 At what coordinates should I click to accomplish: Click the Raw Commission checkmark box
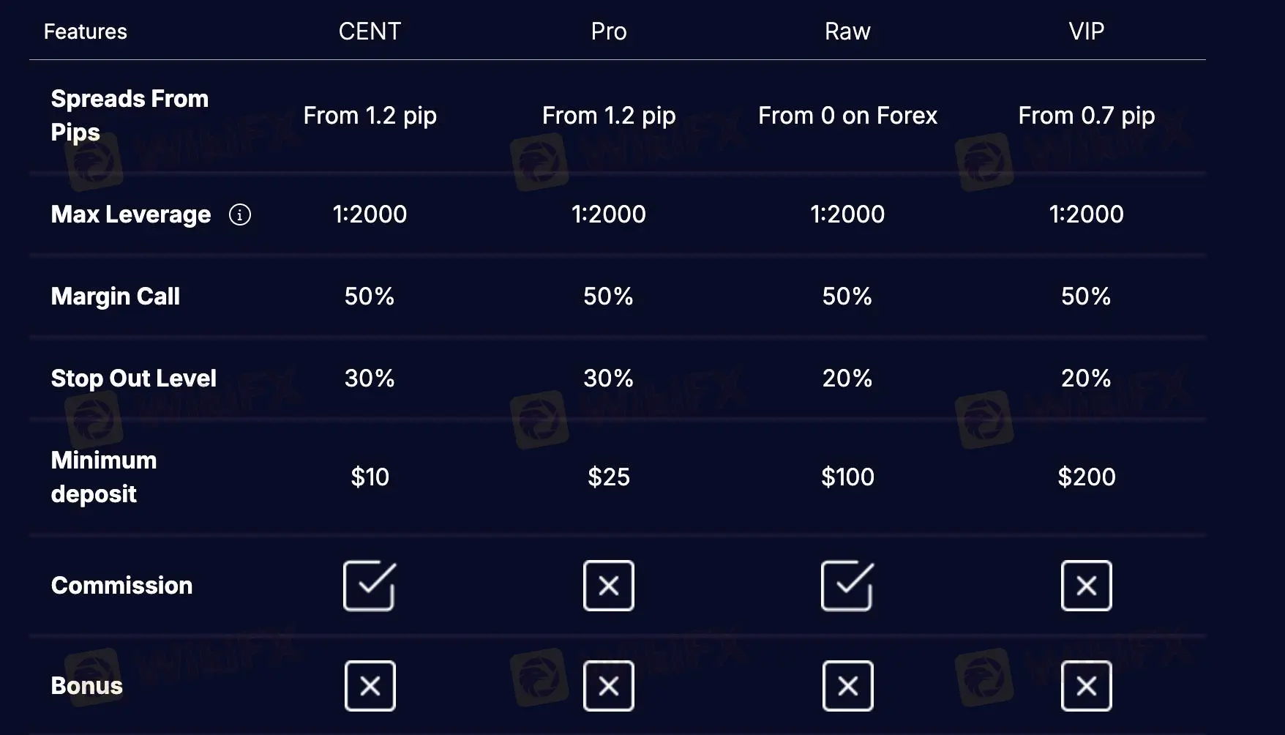(x=847, y=586)
